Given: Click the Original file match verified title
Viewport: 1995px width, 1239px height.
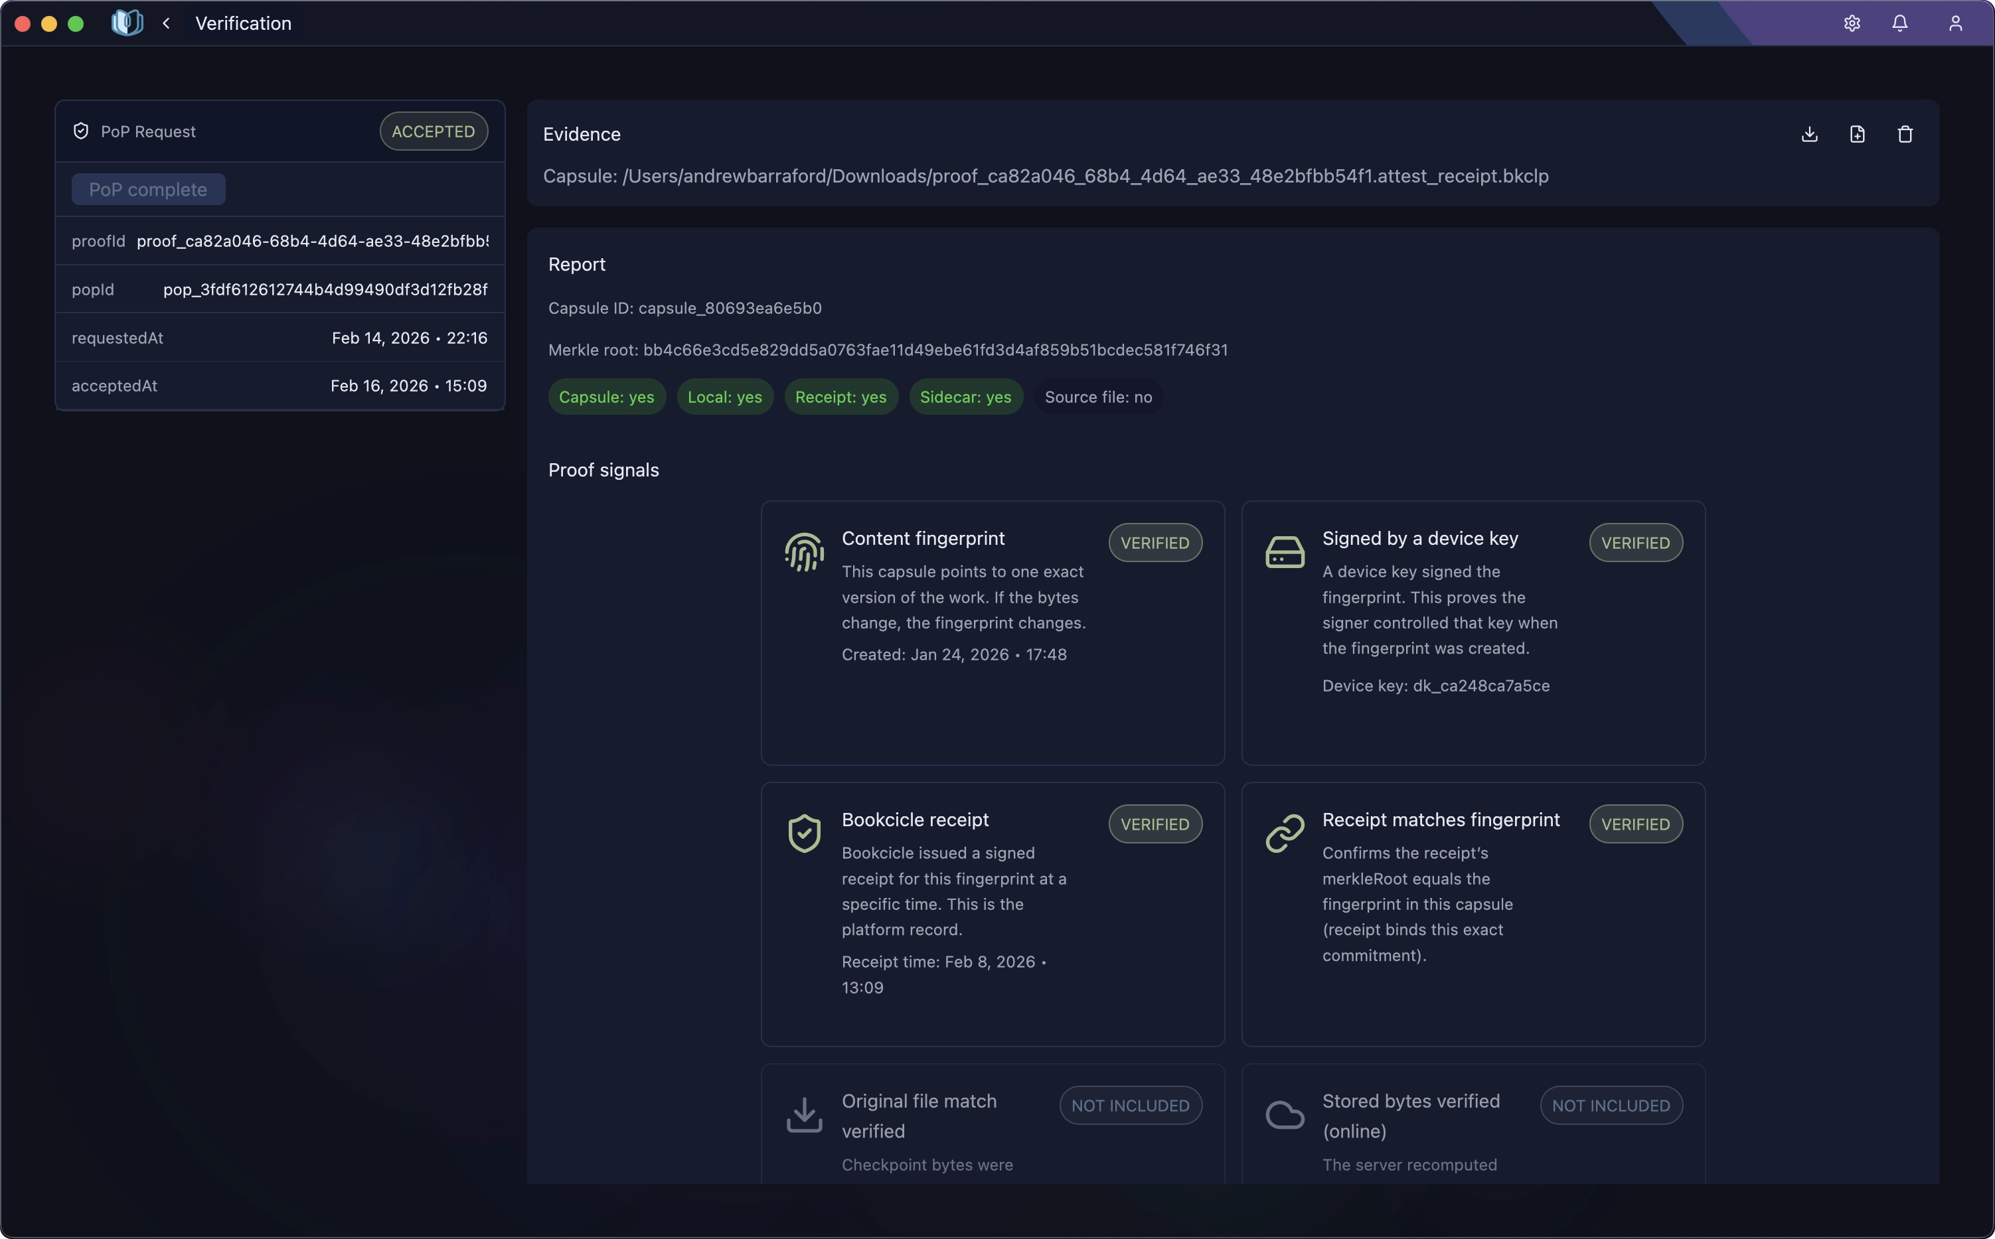Looking at the screenshot, I should click(919, 1116).
